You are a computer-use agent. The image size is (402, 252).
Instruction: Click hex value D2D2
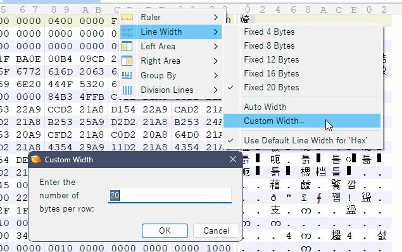123,122
